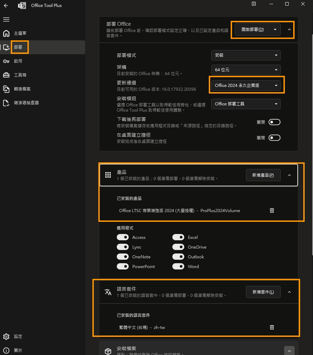Collapse the 部署 Office section chevron
The height and width of the screenshot is (355, 313).
point(289,30)
